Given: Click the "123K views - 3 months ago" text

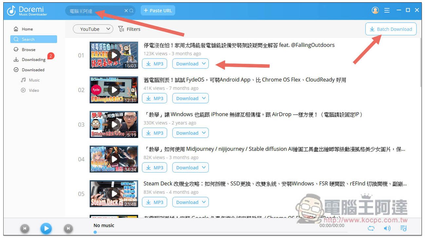Looking at the screenshot, I should pyautogui.click(x=172, y=54).
